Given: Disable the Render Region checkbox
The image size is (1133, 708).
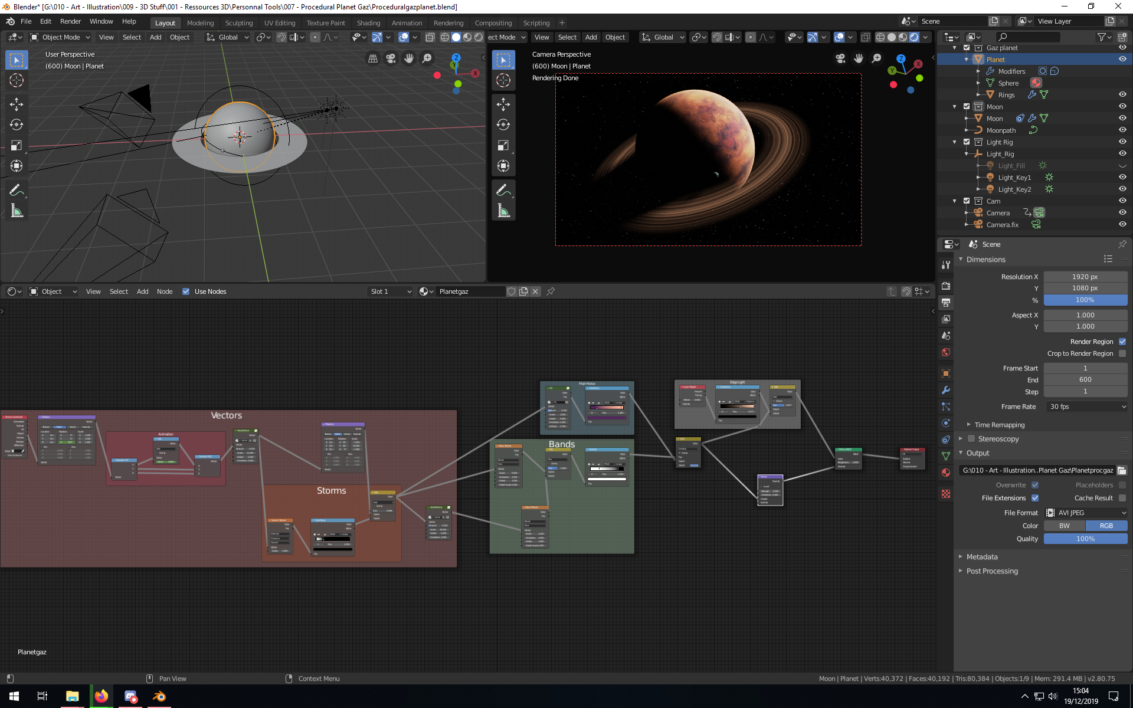Looking at the screenshot, I should 1122,342.
